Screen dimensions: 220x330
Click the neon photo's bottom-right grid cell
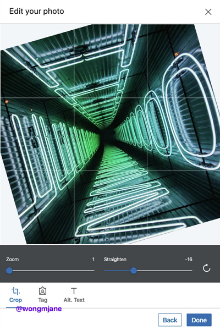coord(183,207)
